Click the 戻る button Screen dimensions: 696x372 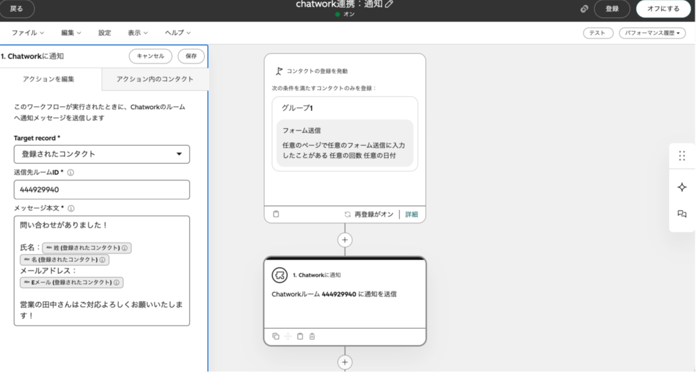(16, 9)
